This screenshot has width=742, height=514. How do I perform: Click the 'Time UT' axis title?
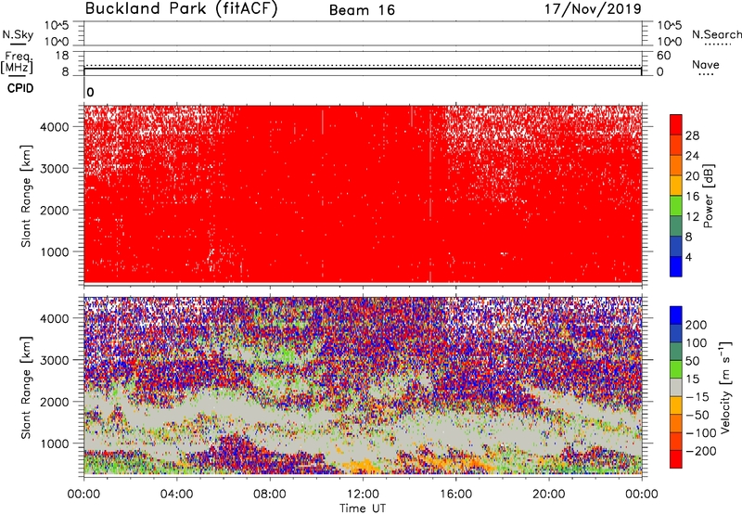click(363, 508)
